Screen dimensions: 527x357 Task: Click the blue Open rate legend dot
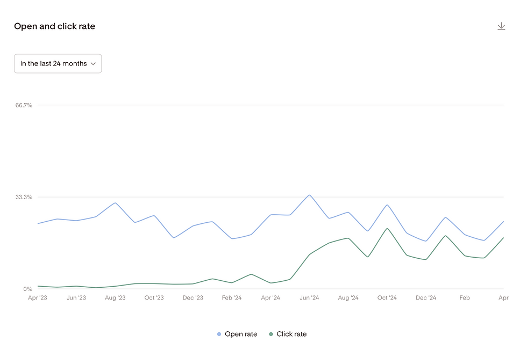pos(218,334)
